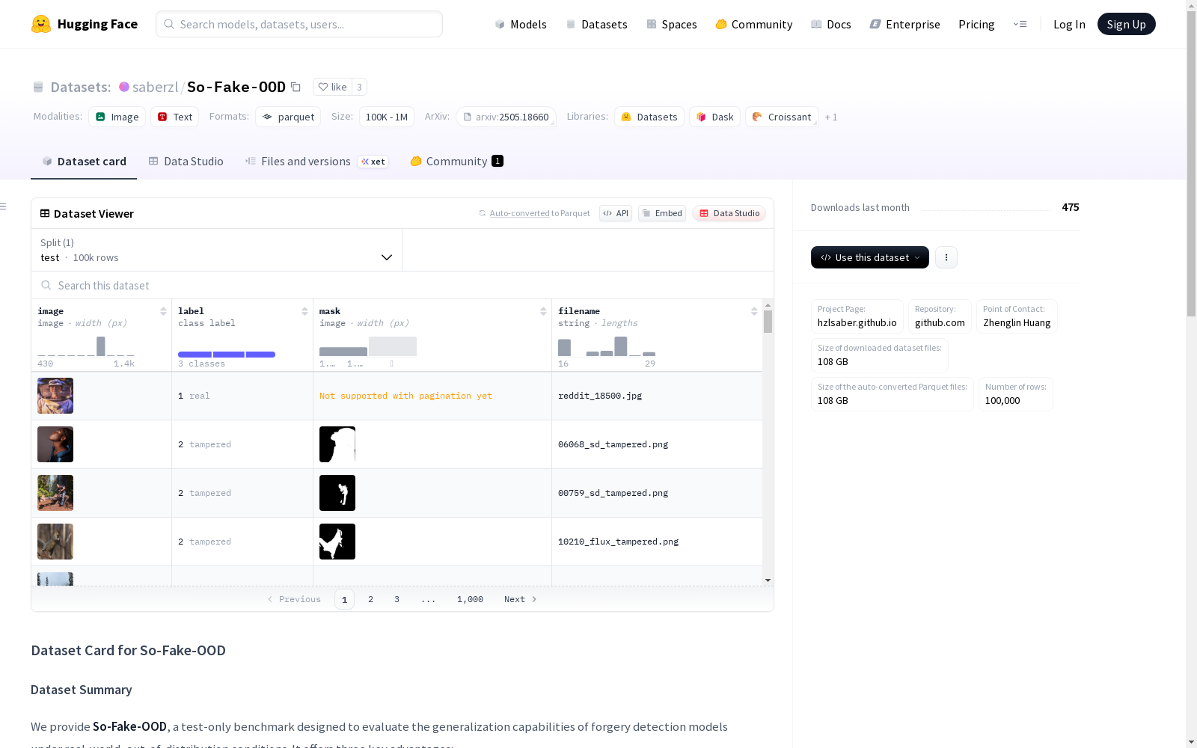
Task: Go to page 3 of the dataset
Action: (397, 599)
